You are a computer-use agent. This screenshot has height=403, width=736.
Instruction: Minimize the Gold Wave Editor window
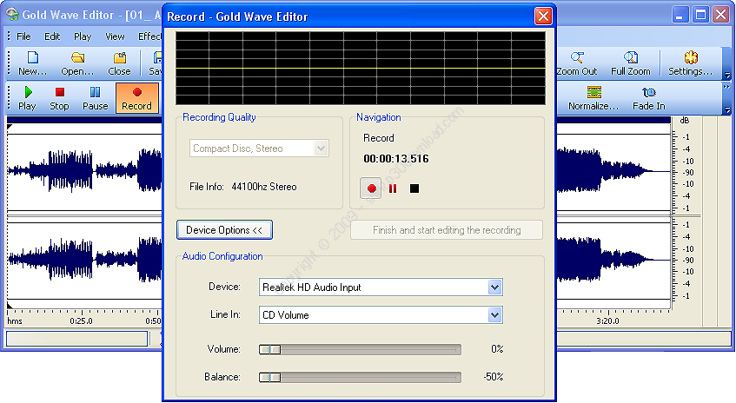click(x=680, y=15)
